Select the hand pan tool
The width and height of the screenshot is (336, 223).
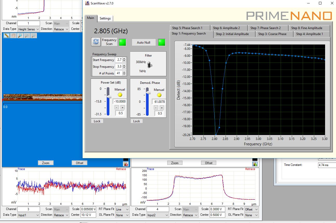14,36
